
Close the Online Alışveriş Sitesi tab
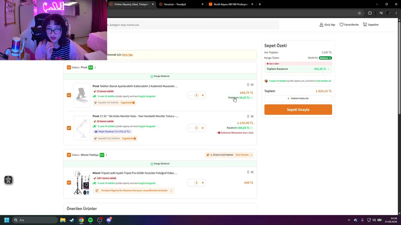[153, 4]
